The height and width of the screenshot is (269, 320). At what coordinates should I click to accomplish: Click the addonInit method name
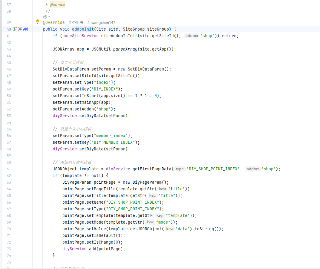point(83,29)
